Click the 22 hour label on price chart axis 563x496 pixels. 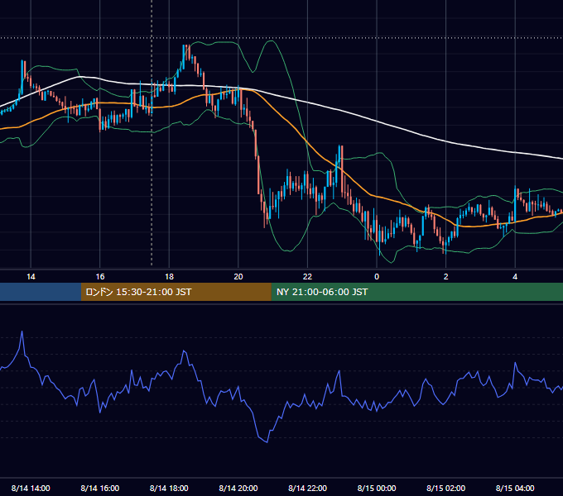tap(307, 277)
